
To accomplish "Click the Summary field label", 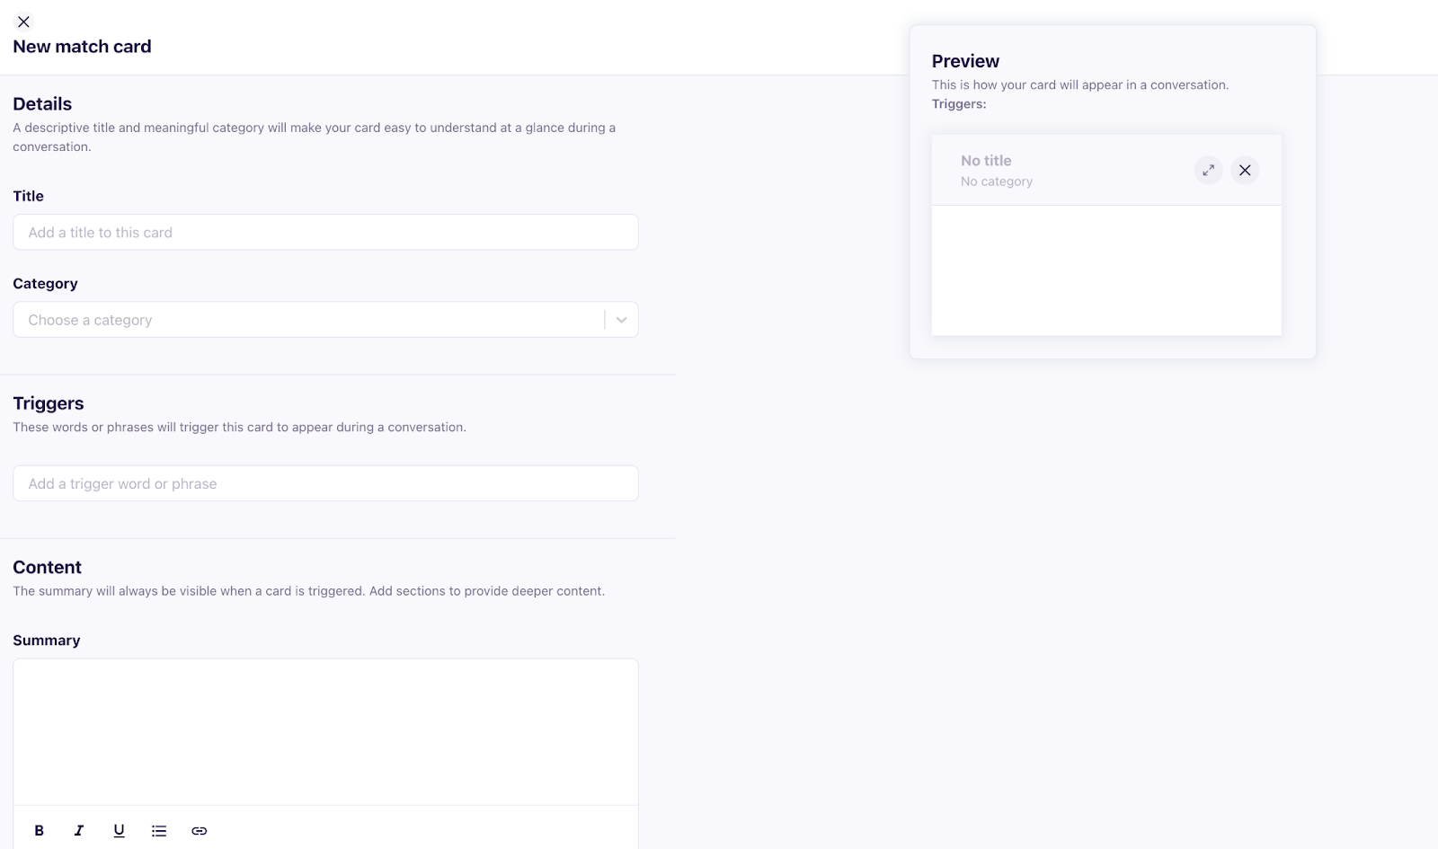I will [47, 641].
